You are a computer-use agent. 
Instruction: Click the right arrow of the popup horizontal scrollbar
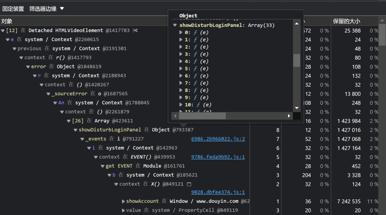[289, 116]
